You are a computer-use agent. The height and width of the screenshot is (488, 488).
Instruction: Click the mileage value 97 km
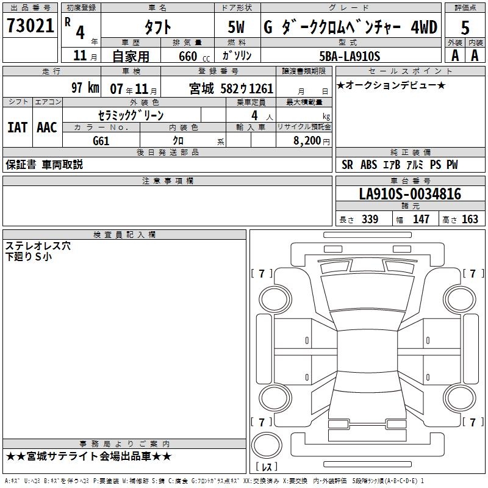click(85, 87)
